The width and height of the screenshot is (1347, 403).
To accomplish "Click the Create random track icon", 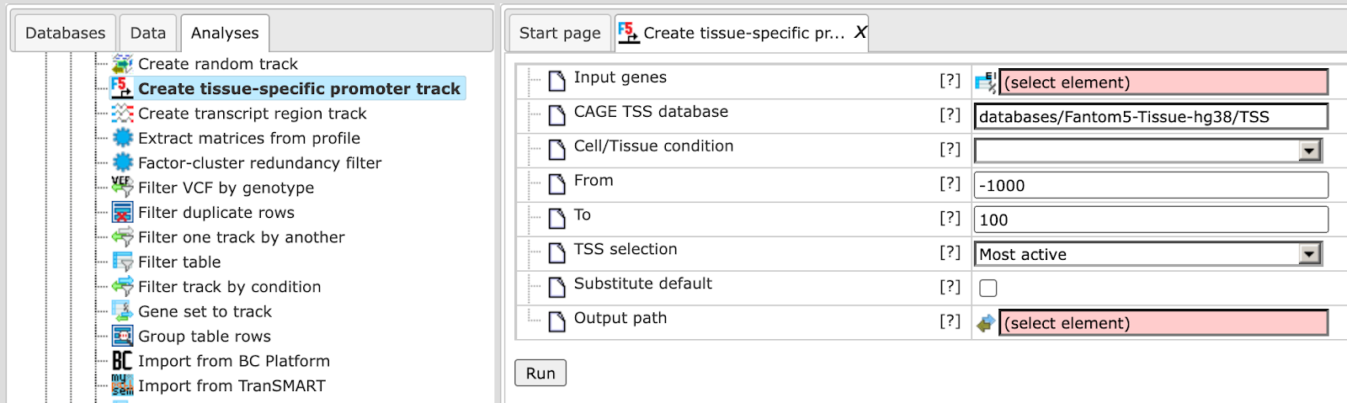I will coord(123,64).
